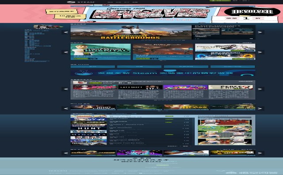
Task: Show next featured game after PUBG banner
Action: pos(260,32)
